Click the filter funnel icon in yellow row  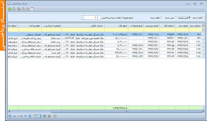pyautogui.click(x=203, y=30)
